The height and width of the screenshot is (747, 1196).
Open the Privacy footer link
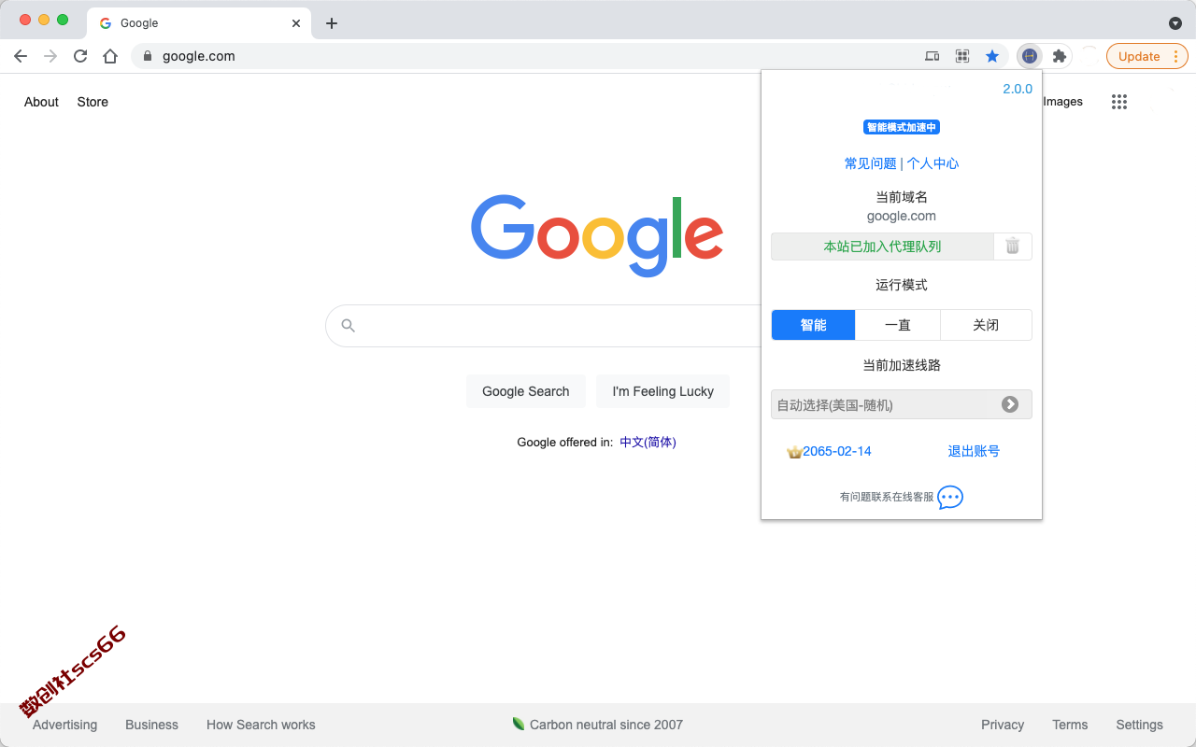pyautogui.click(x=1003, y=725)
